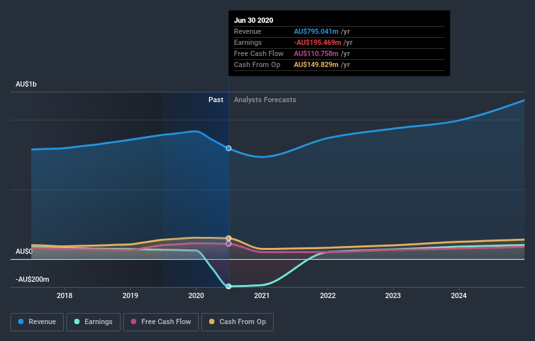Click the Analysts Forecasts label
The image size is (535, 341).
click(x=265, y=100)
